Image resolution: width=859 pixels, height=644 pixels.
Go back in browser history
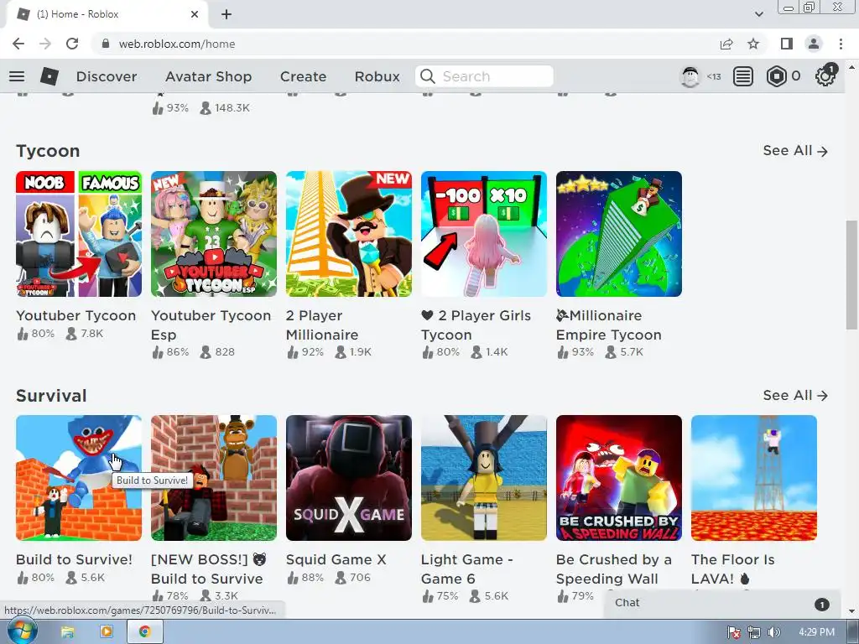pos(18,44)
